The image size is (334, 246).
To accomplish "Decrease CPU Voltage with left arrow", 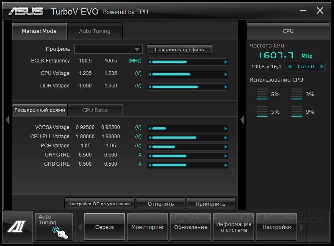I will click(150, 75).
